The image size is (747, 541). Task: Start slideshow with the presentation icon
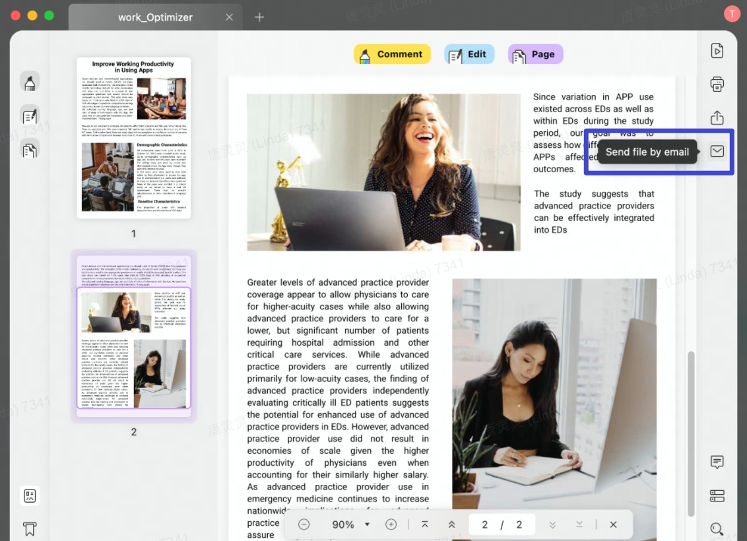(717, 50)
